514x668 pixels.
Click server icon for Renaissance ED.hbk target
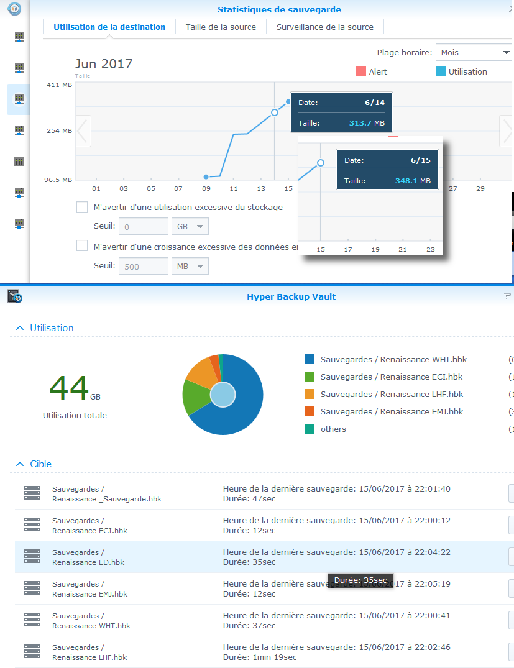pyautogui.click(x=32, y=556)
